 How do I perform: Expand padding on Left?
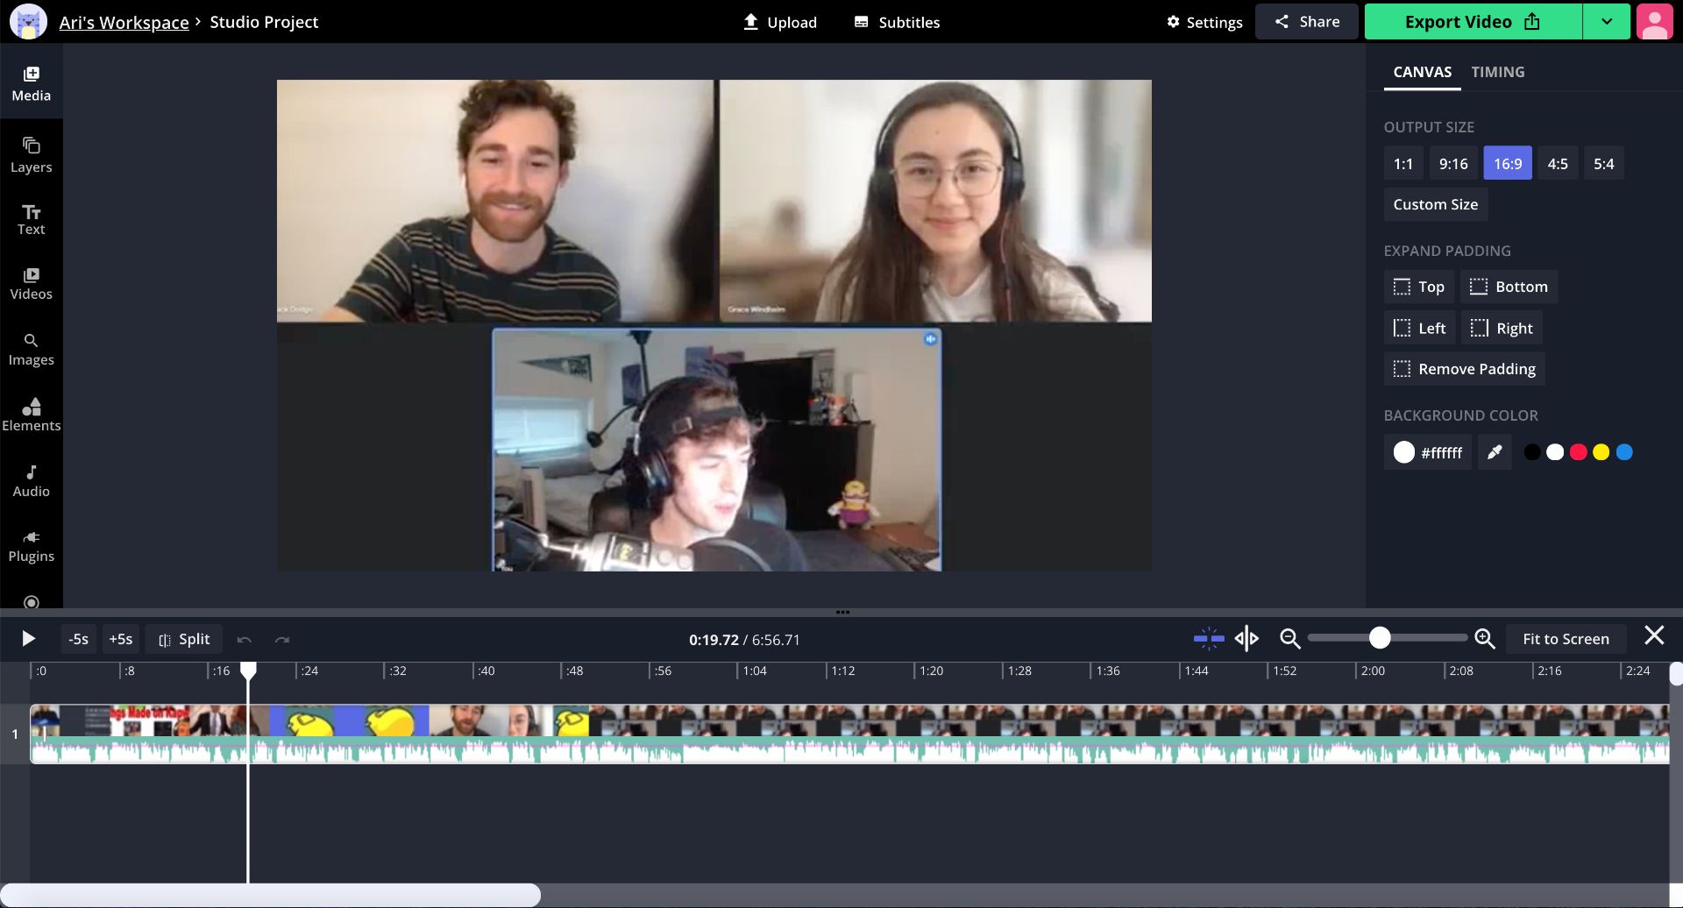1420,328
